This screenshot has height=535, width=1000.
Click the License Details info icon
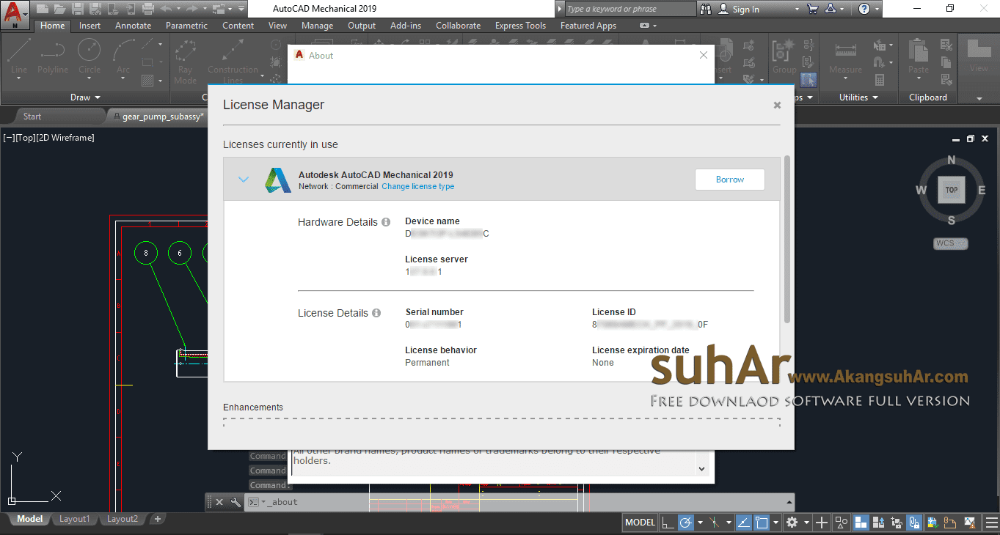click(376, 313)
